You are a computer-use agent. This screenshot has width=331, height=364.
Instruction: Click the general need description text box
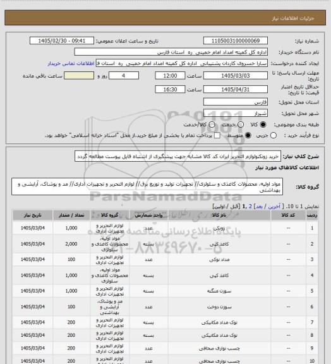[178, 156]
